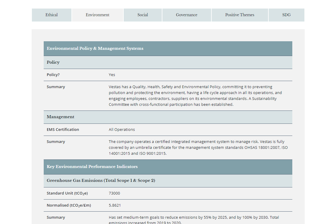This screenshot has width=336, height=224.
Task: Select the 'Normalised (tCO2e/£m)' label
Action: coord(69,205)
